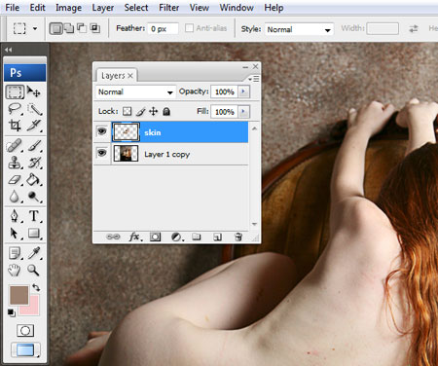The width and height of the screenshot is (438, 366).
Task: Select the Layers panel tab
Action: (113, 76)
